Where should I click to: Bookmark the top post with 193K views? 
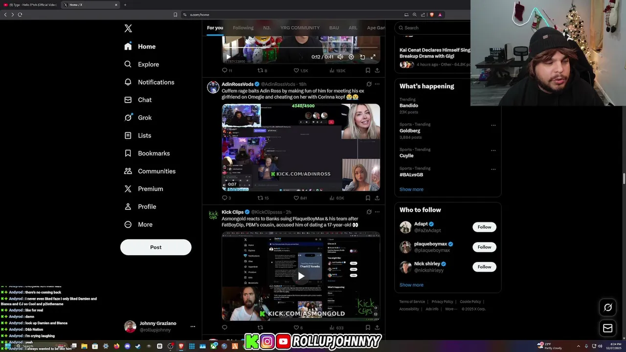pos(368,70)
